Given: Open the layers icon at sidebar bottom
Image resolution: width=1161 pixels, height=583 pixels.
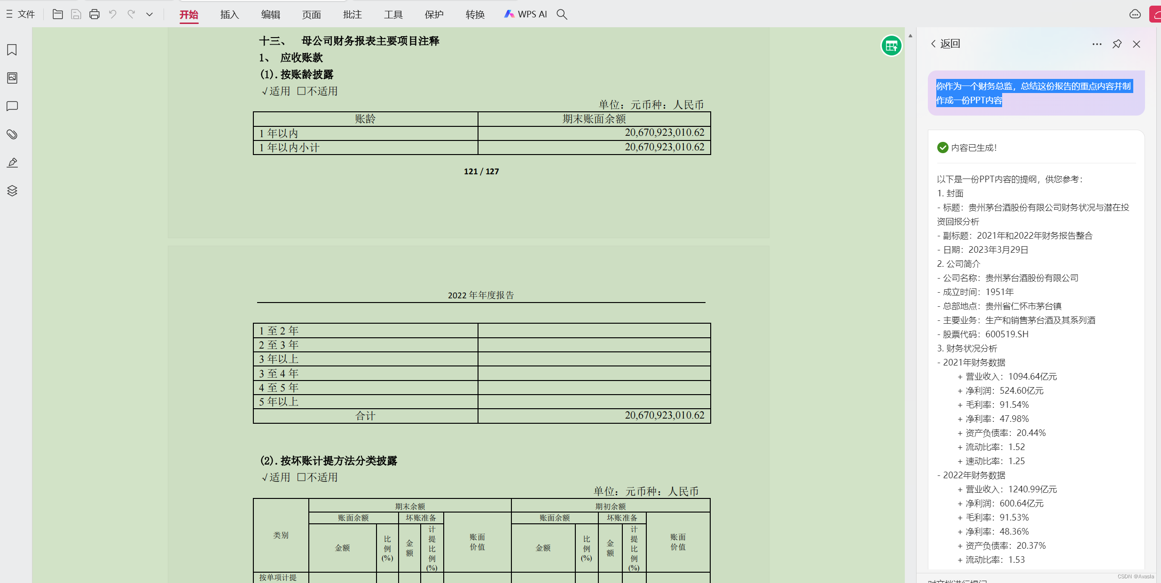Looking at the screenshot, I should pos(12,191).
